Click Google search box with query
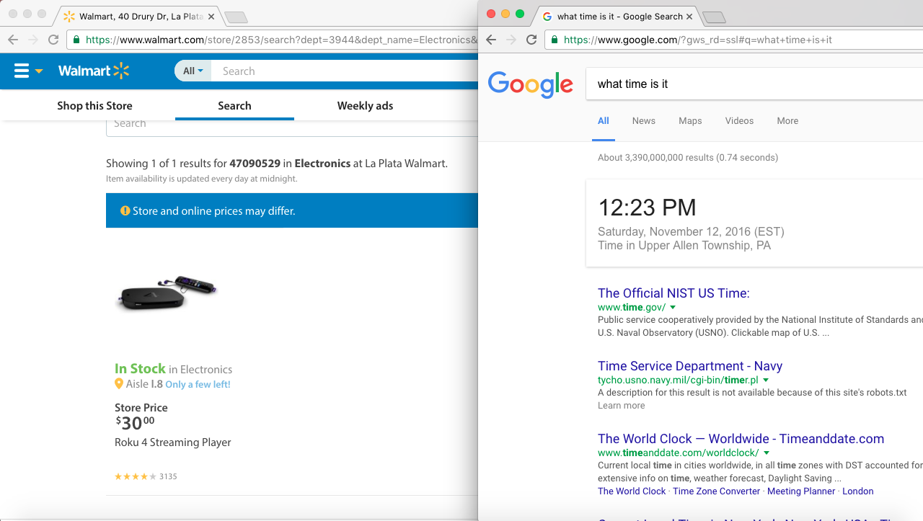Viewport: 923px width, 521px height. pyautogui.click(x=754, y=84)
